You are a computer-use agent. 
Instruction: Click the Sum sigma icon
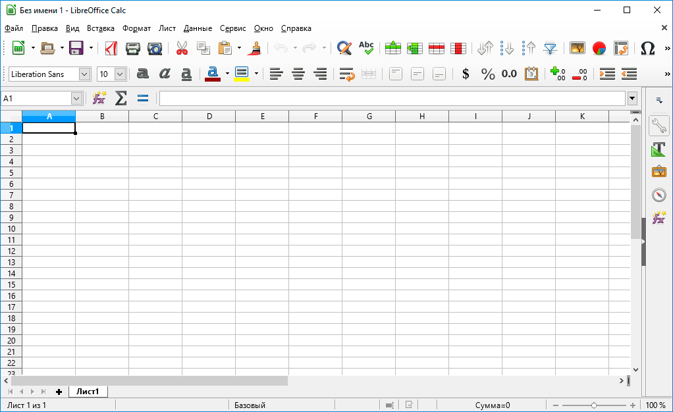click(x=121, y=98)
